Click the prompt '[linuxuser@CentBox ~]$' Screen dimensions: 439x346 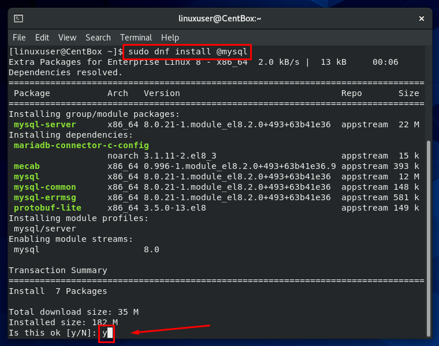pyautogui.click(x=66, y=52)
